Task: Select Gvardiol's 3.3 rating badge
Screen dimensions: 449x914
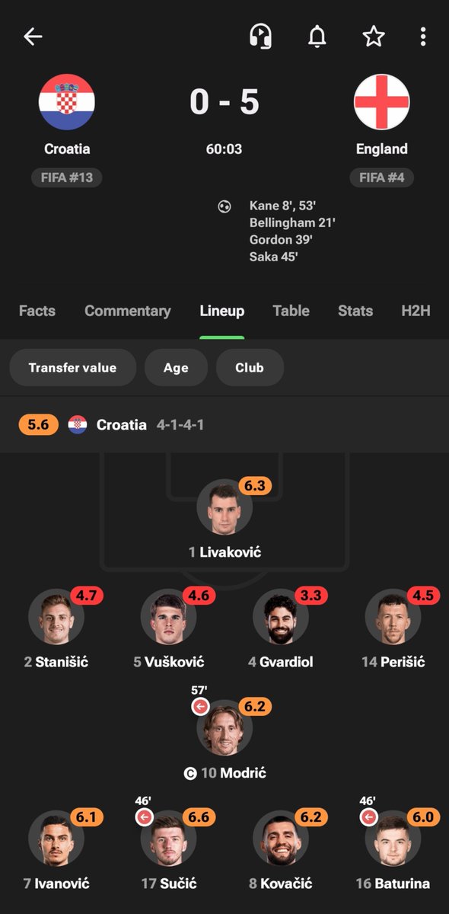Action: [309, 596]
